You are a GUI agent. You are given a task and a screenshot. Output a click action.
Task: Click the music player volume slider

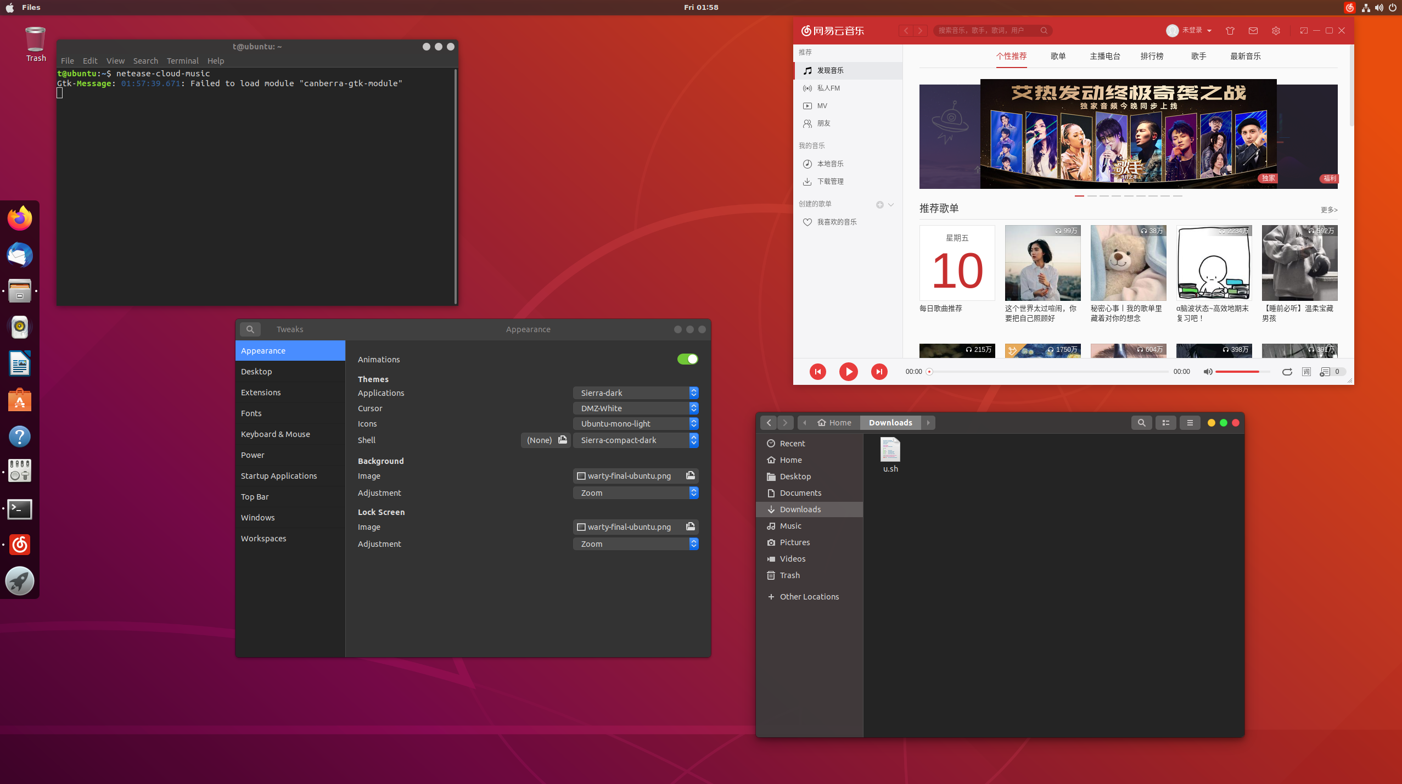[1242, 372]
